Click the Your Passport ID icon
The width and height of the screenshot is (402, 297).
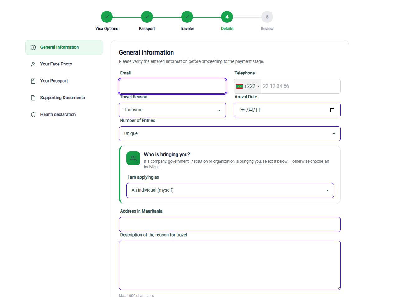tap(33, 81)
